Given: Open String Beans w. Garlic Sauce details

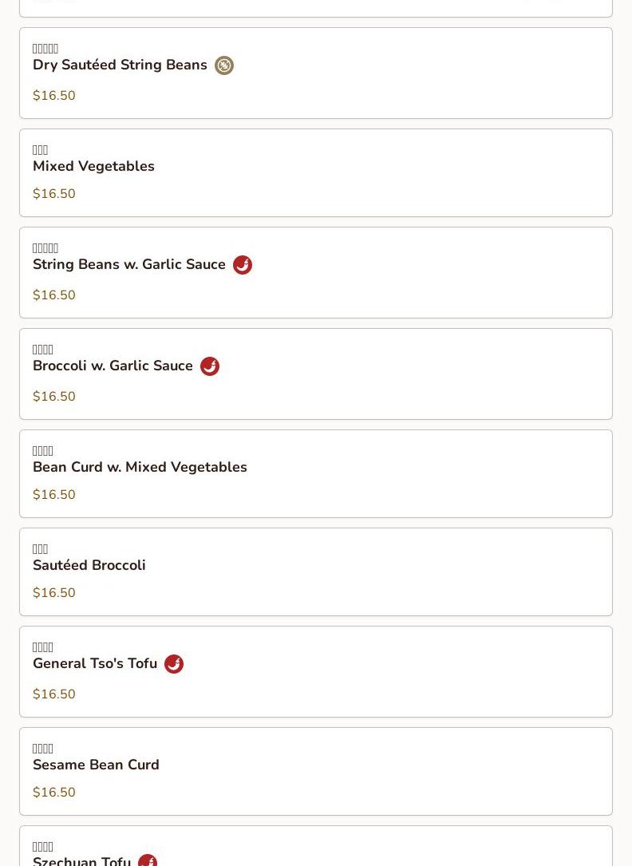Looking at the screenshot, I should [129, 265].
